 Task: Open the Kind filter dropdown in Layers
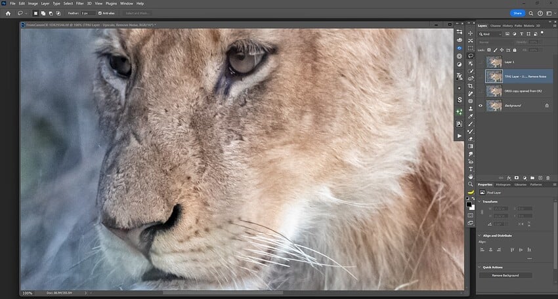click(490, 34)
